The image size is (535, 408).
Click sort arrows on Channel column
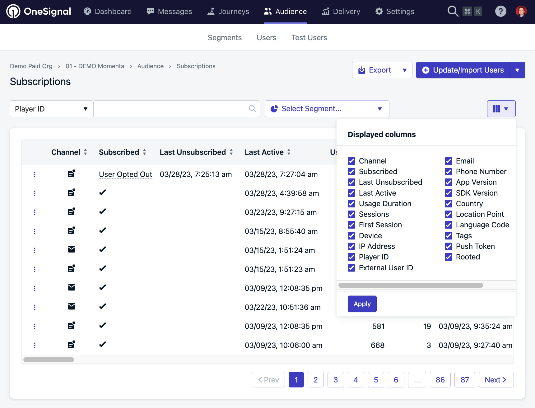(85, 152)
